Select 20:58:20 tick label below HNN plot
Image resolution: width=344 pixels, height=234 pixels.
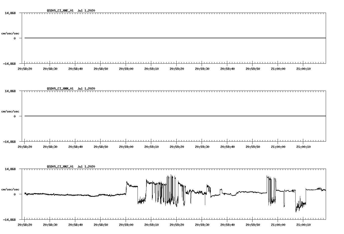coord(25,147)
